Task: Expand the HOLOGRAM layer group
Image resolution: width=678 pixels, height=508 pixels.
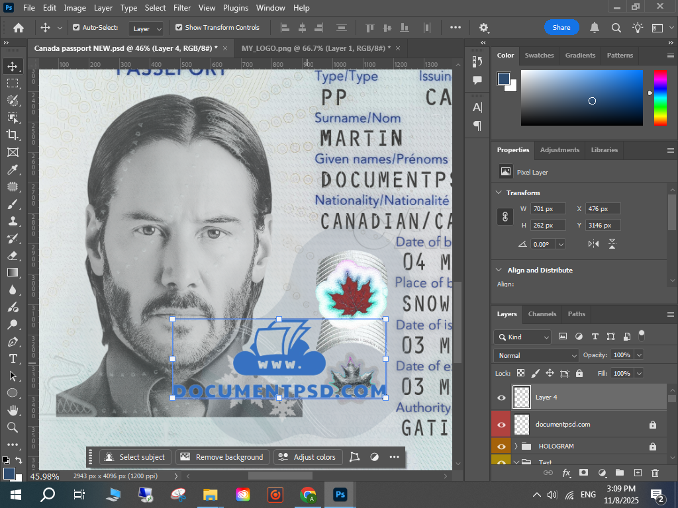Action: point(516,446)
